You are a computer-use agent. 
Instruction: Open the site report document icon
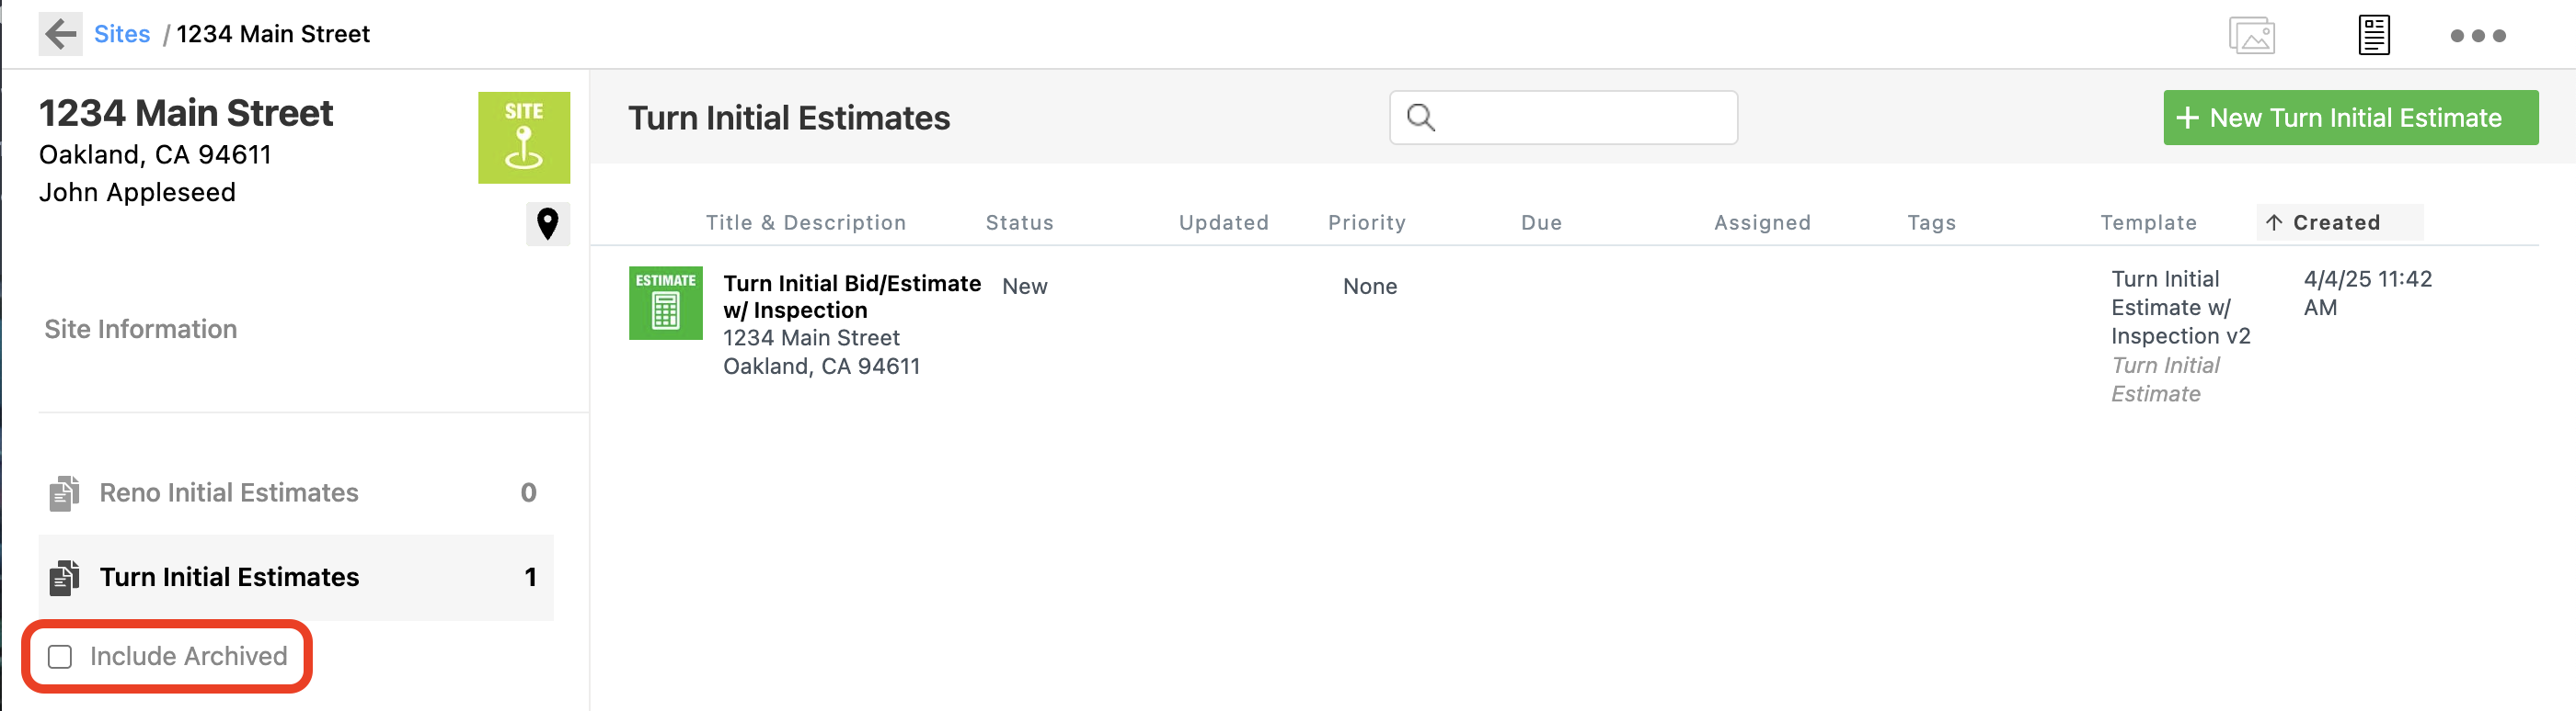click(2373, 34)
